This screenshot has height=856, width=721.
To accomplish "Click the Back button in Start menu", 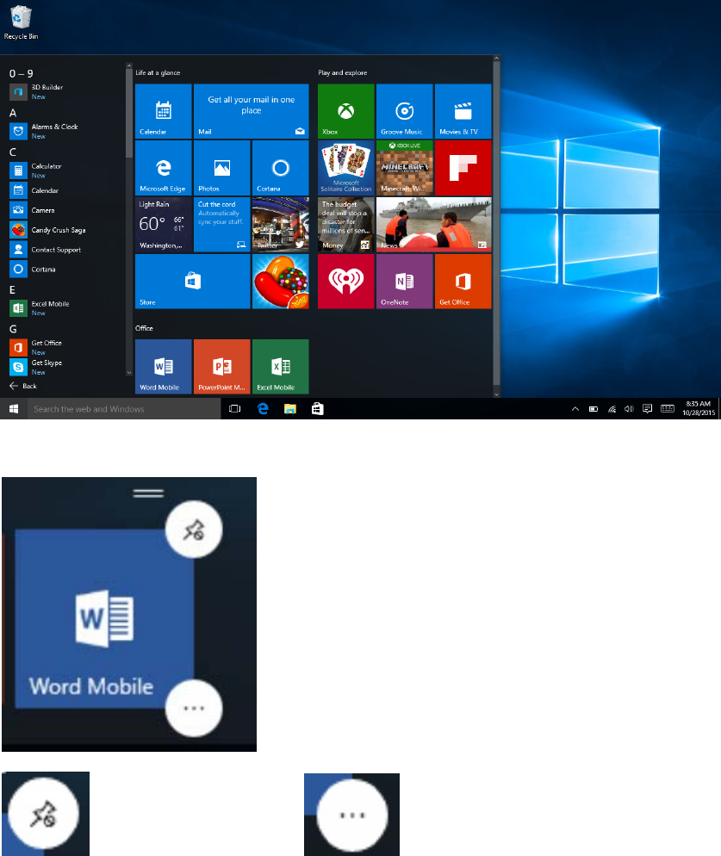I will click(x=23, y=386).
